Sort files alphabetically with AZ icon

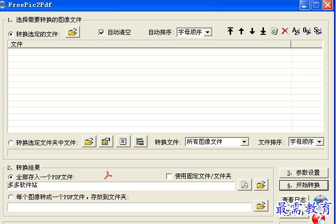click(x=296, y=31)
